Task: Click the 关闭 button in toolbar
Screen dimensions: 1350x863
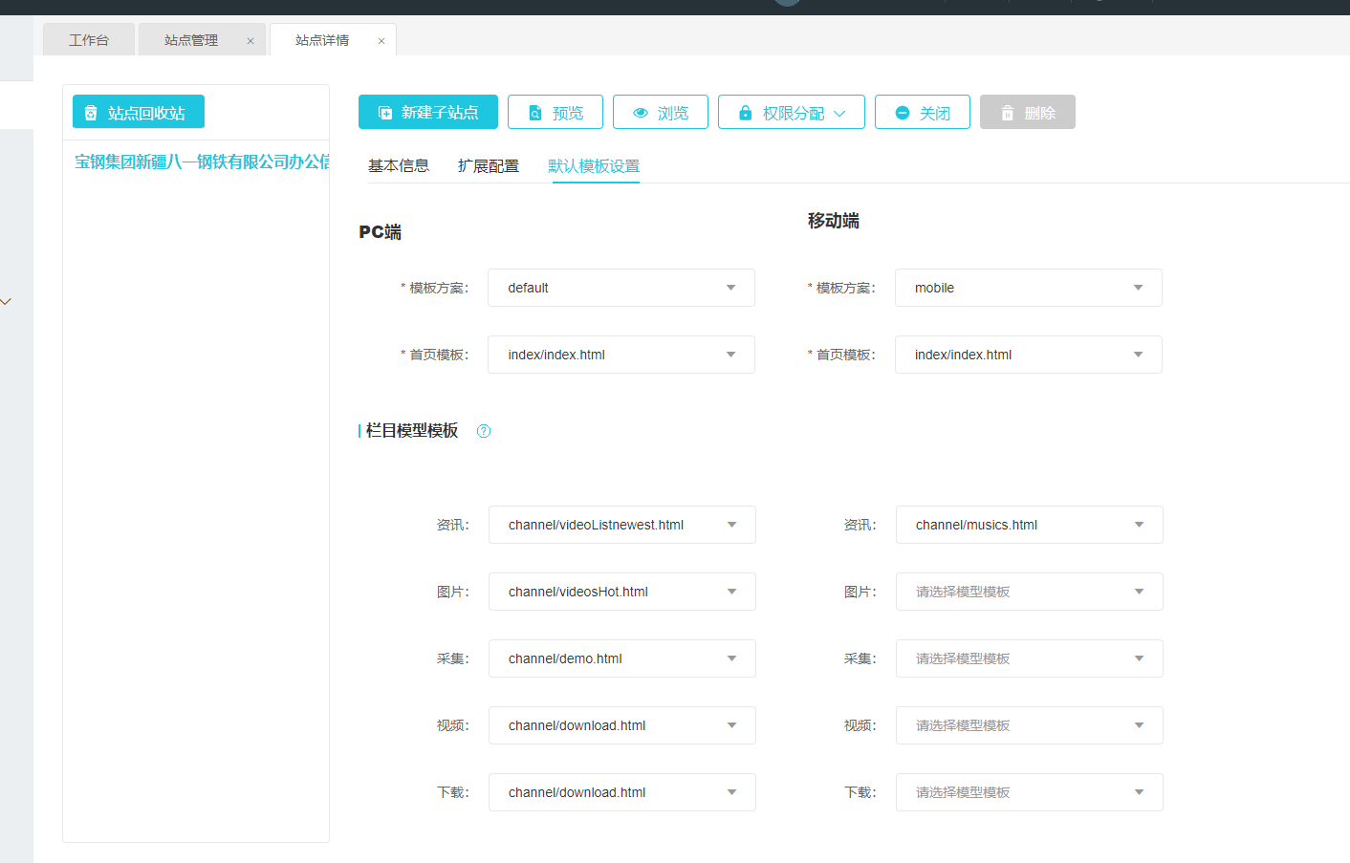Action: tap(923, 113)
